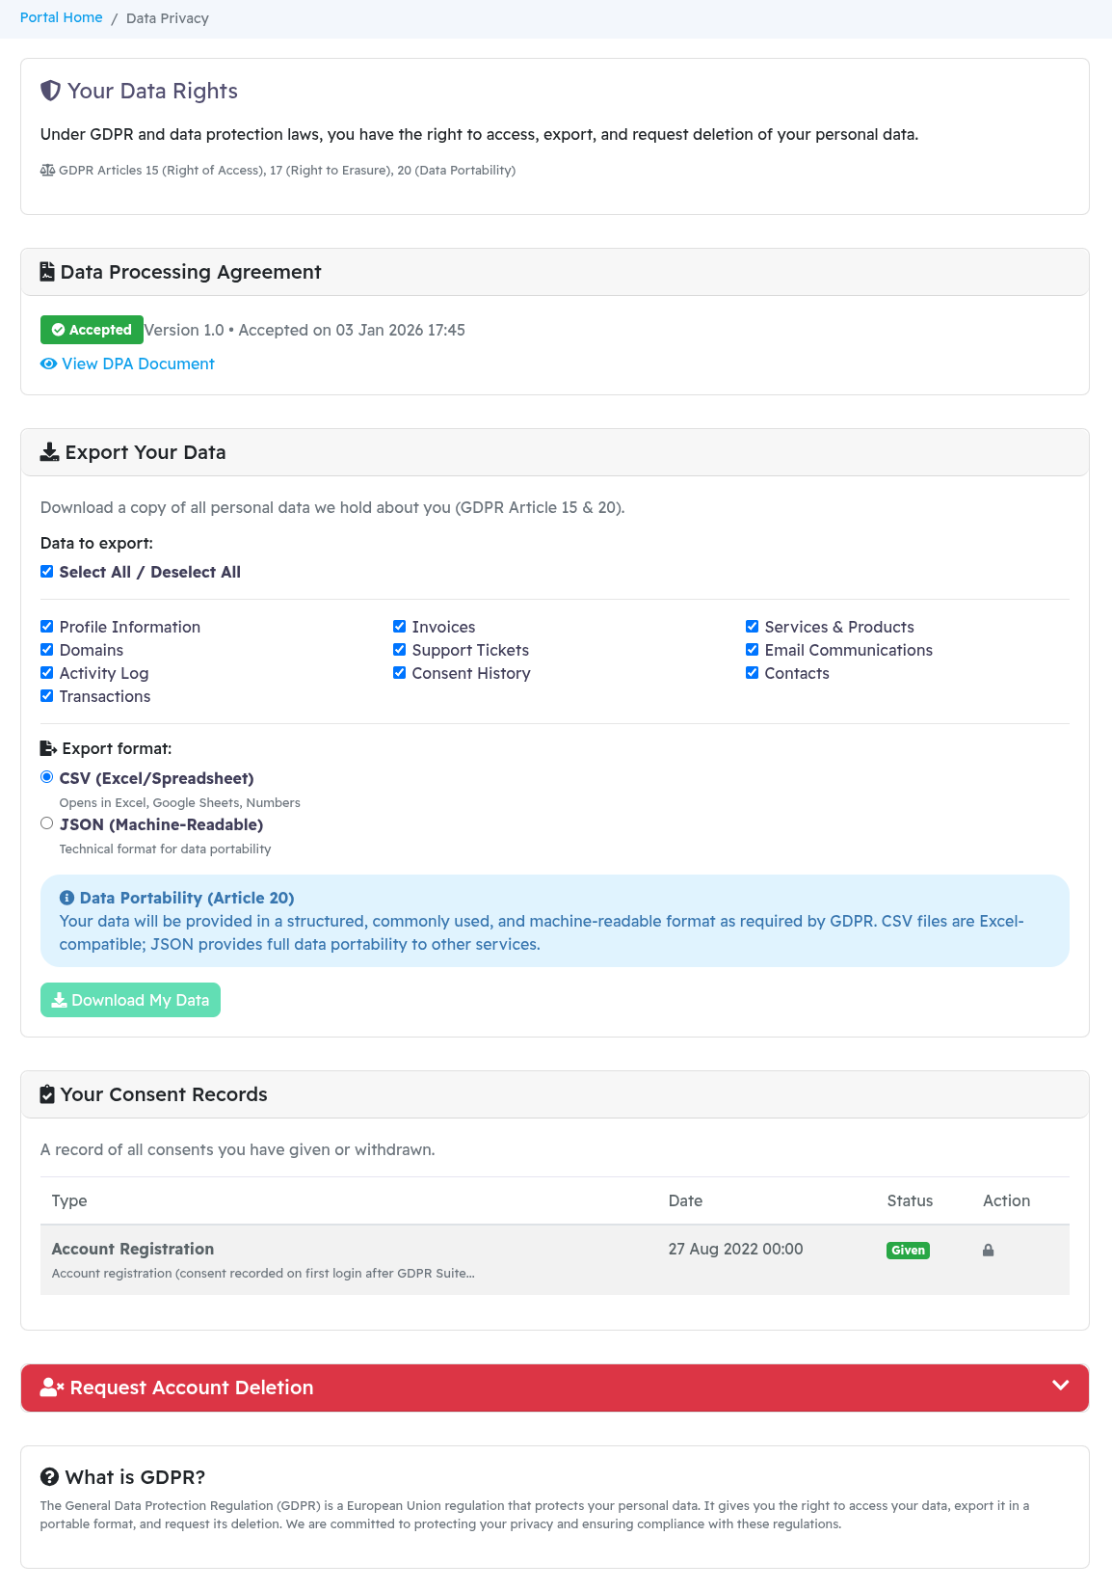
Task: Uncheck the Select All / Deselect All checkbox
Action: (46, 571)
